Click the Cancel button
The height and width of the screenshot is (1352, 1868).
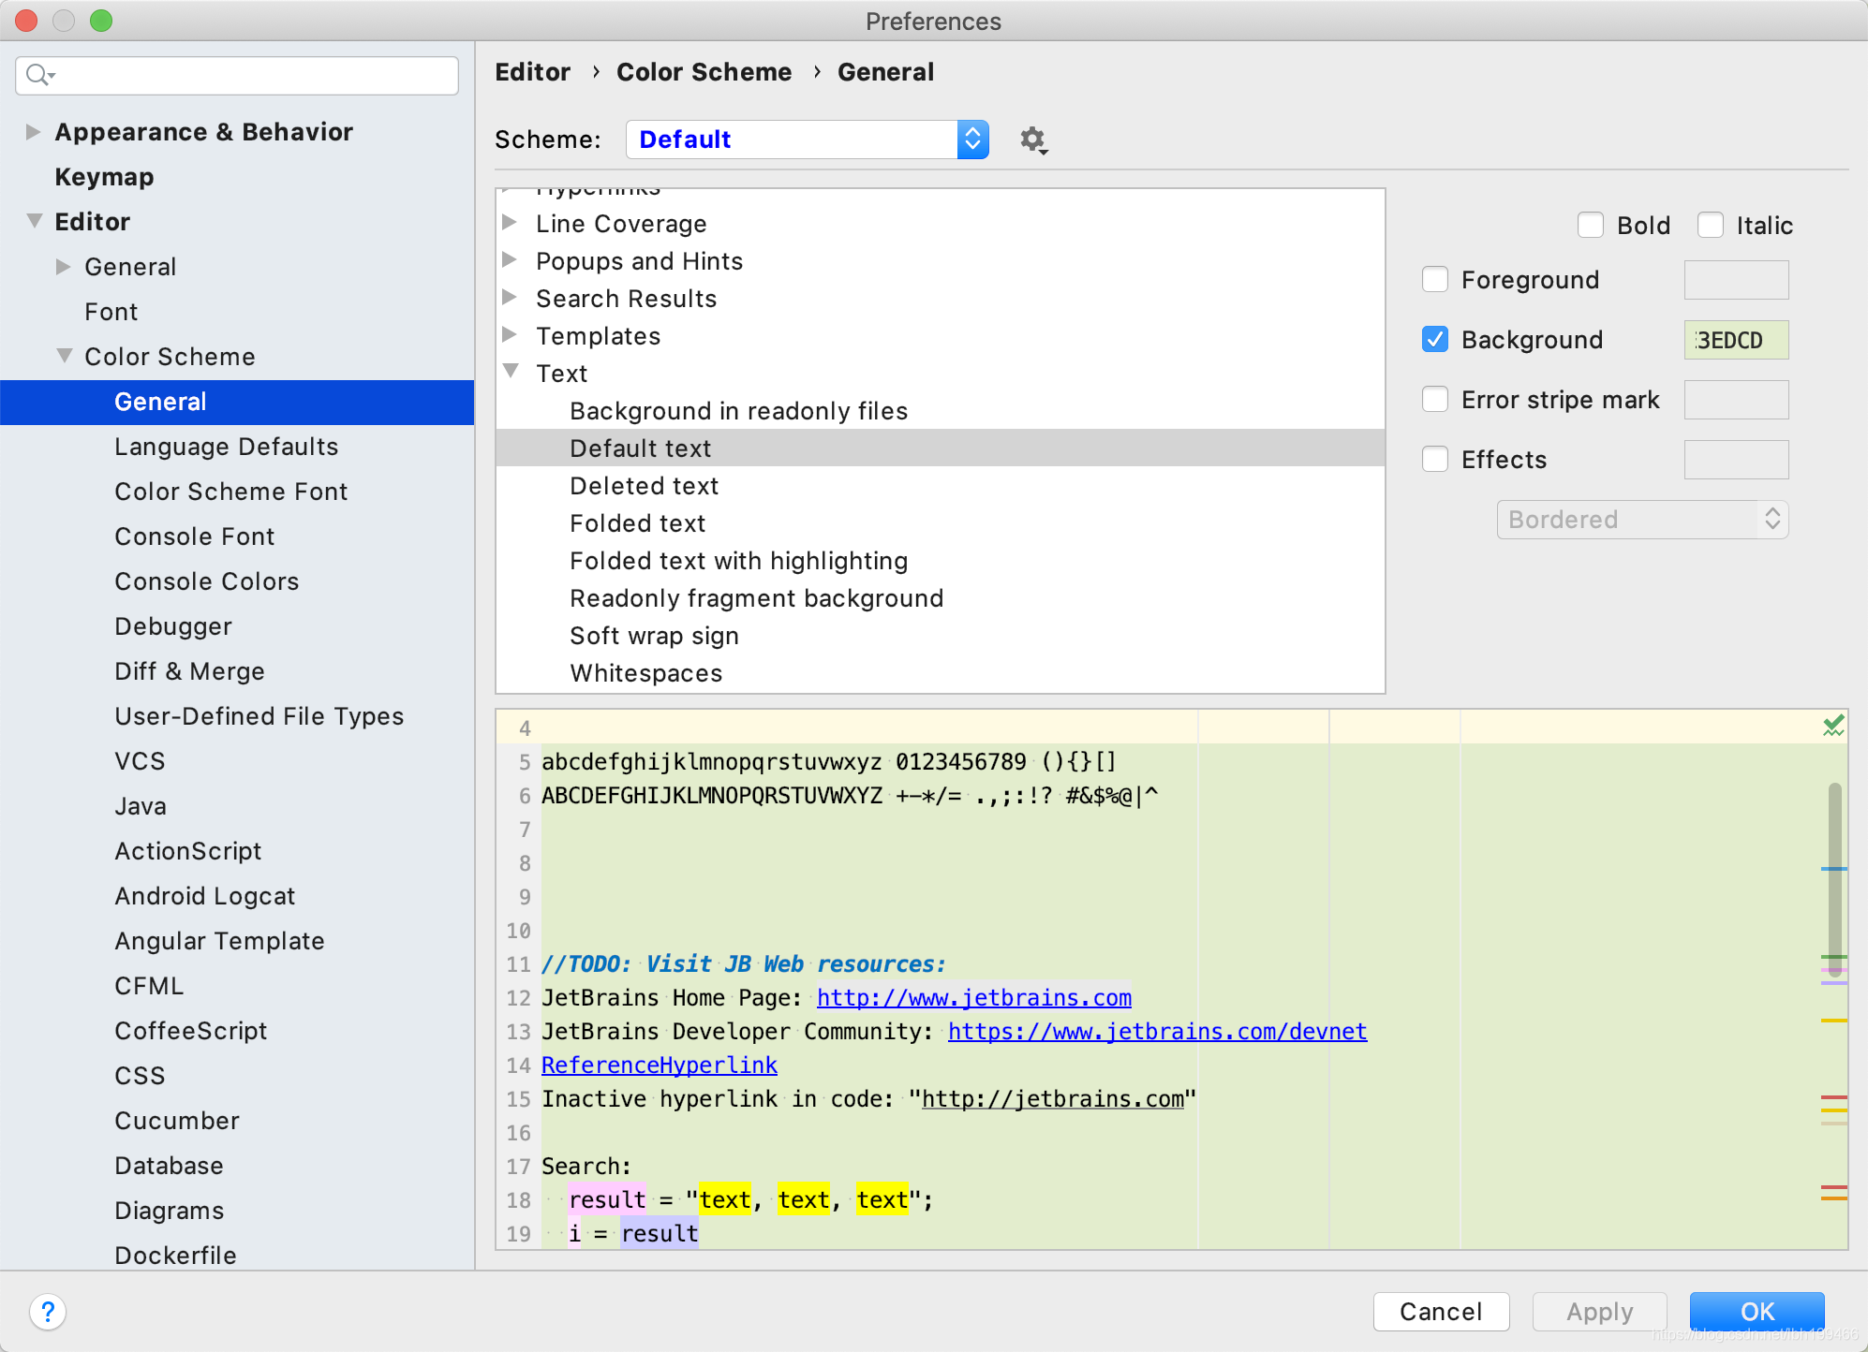pyautogui.click(x=1437, y=1310)
